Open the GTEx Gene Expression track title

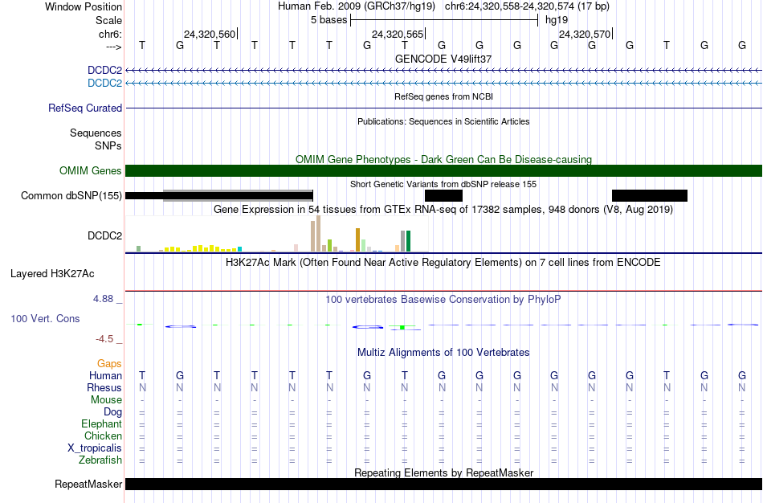443,210
